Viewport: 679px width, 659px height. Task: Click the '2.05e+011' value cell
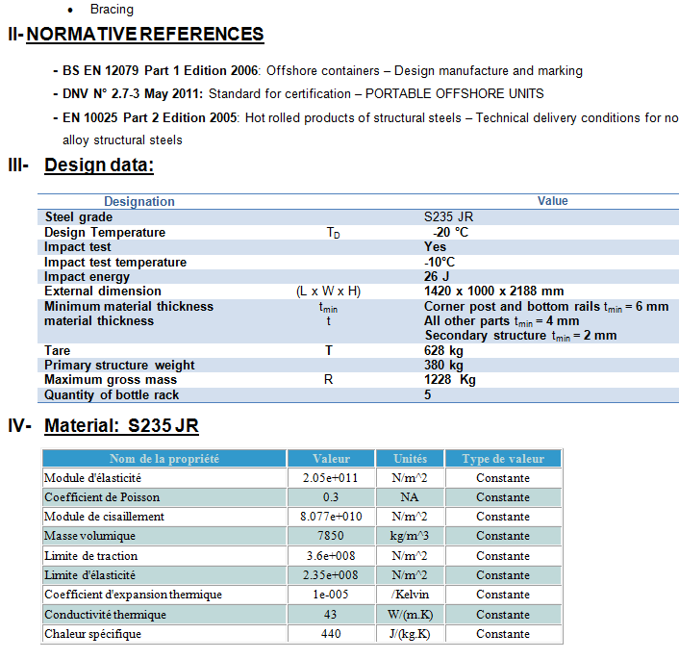coord(331,478)
